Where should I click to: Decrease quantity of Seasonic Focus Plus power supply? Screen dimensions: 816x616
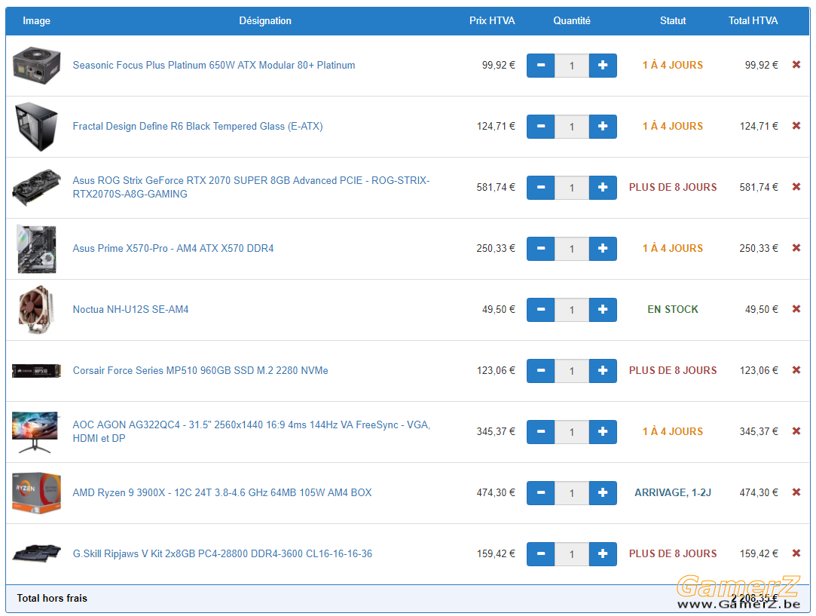pyautogui.click(x=541, y=66)
